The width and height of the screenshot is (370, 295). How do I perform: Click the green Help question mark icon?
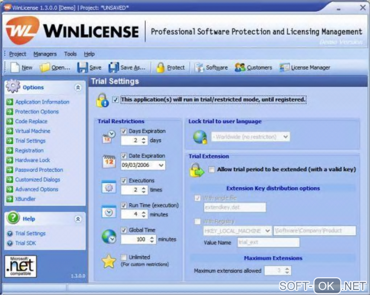click(x=13, y=218)
